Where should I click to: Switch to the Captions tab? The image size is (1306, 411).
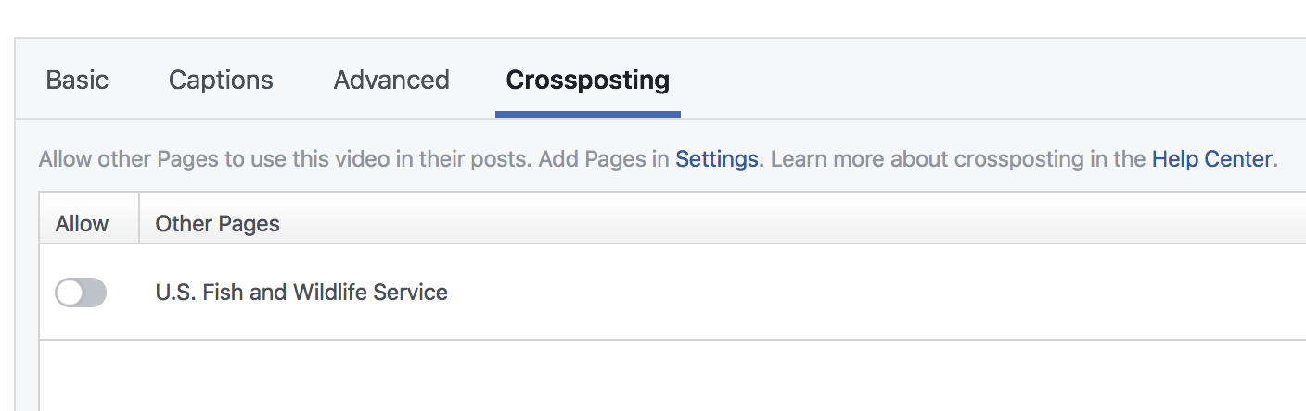pyautogui.click(x=221, y=81)
